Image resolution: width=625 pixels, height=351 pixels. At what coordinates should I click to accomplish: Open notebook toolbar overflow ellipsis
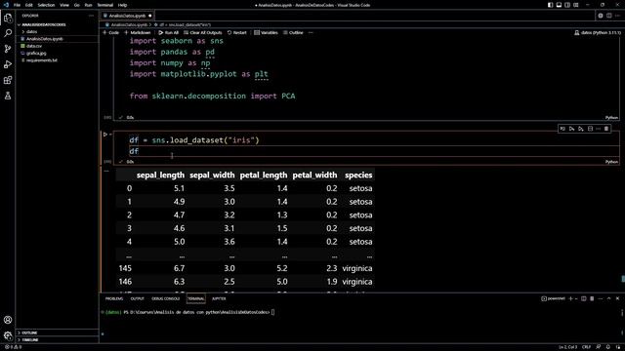tap(311, 32)
